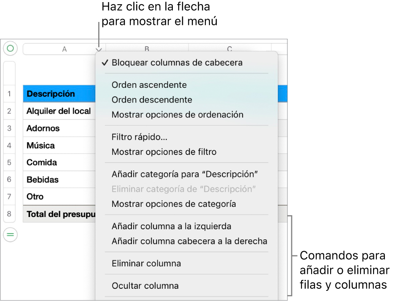Select row 2 header number
Viewport: 395px width, 301px height.
point(9,111)
